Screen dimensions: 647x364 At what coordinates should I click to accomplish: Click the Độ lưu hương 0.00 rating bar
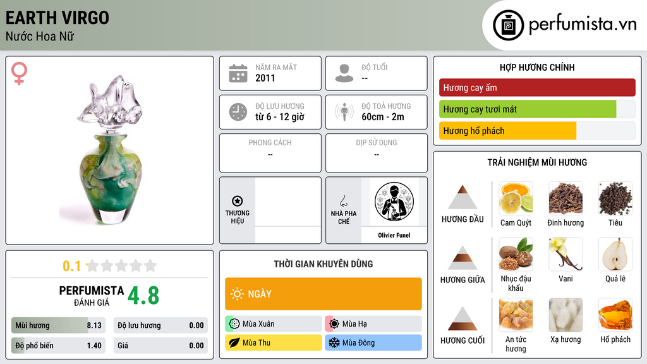coord(160,325)
